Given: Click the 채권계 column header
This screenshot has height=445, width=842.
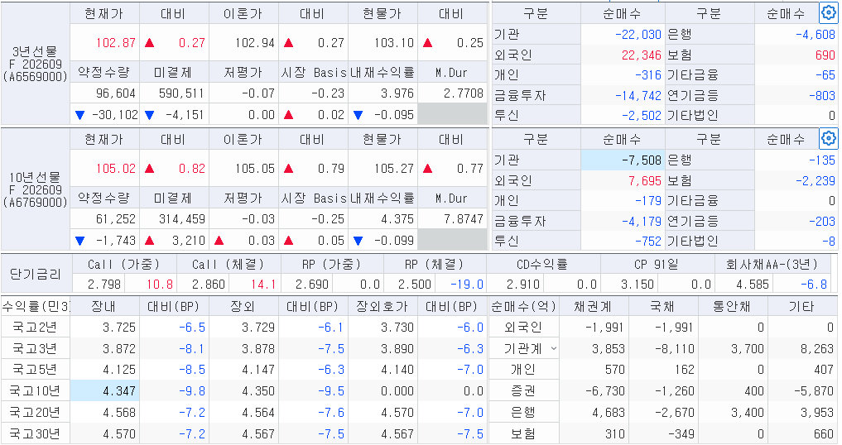Looking at the screenshot, I should 594,307.
